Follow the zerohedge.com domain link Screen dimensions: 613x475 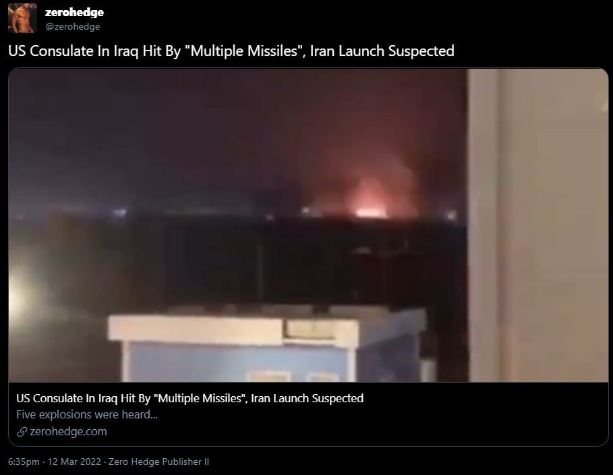pos(68,431)
